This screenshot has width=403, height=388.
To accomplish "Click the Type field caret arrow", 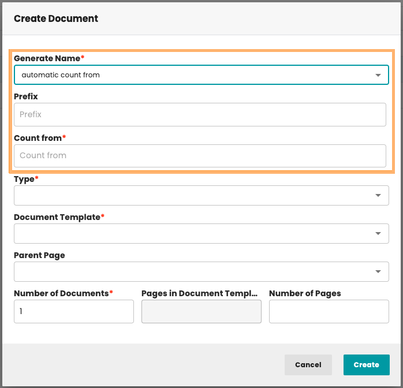I will [x=378, y=196].
